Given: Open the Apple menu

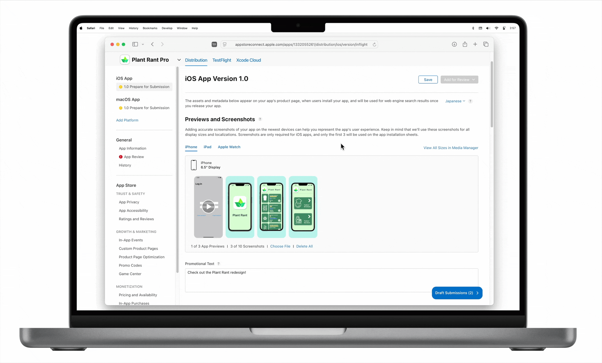Looking at the screenshot, I should 81,28.
